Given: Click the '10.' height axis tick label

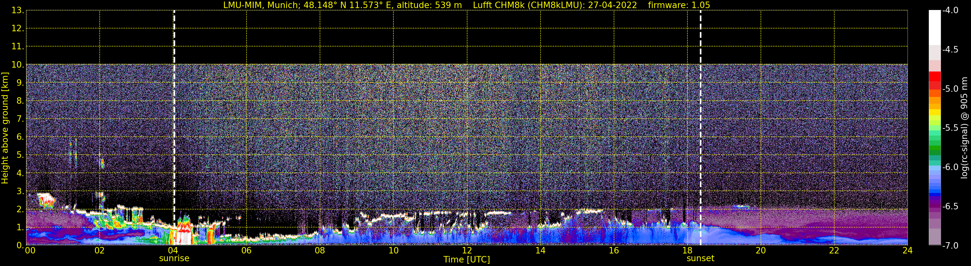Looking at the screenshot, I should [x=18, y=65].
